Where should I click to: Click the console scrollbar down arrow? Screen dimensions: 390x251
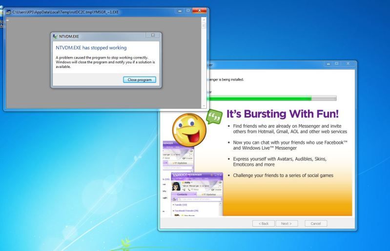[x=204, y=105]
